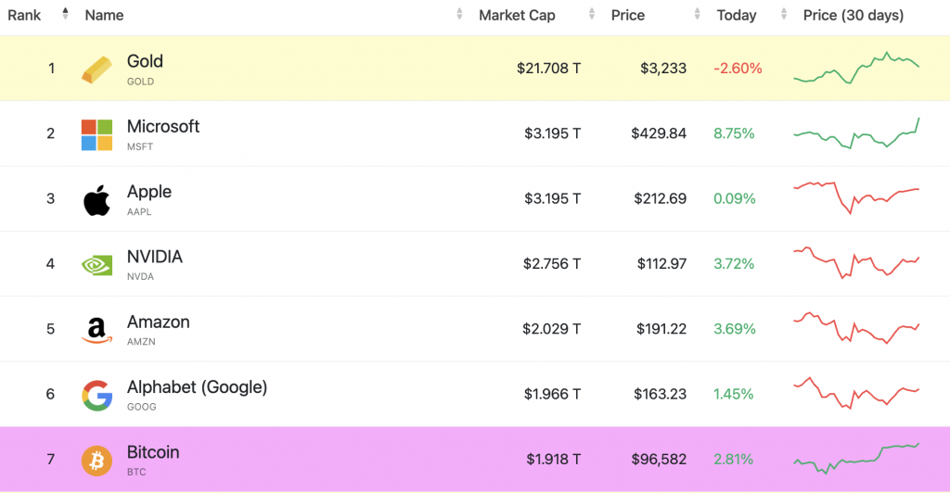The image size is (950, 493).
Task: Sort by Price column sort arrows
Action: tap(698, 15)
